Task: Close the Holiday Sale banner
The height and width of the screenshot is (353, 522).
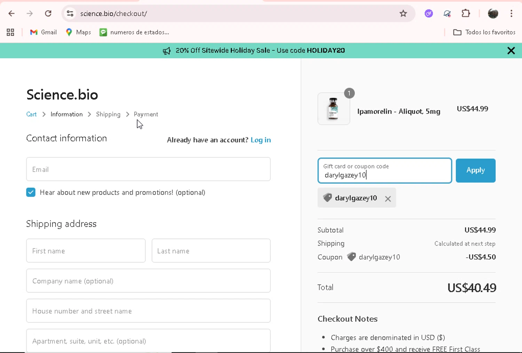Action: [511, 51]
